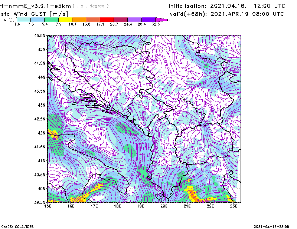Click longitude label 20E
Viewport: 297px width, 229px height.
[164, 206]
